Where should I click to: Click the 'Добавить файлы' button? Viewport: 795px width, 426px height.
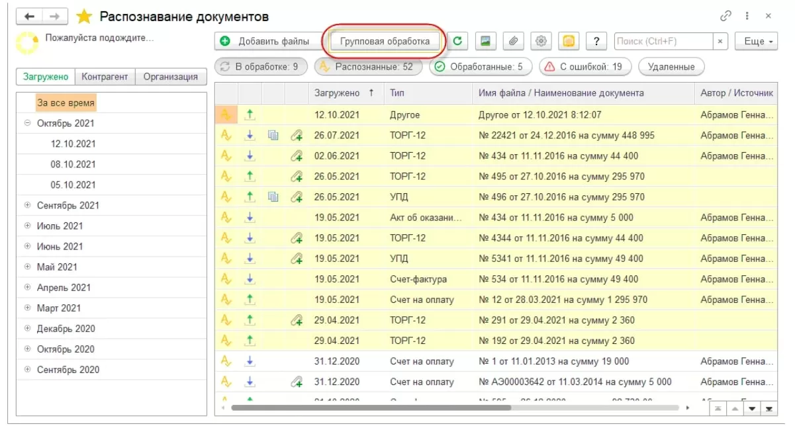tap(266, 41)
